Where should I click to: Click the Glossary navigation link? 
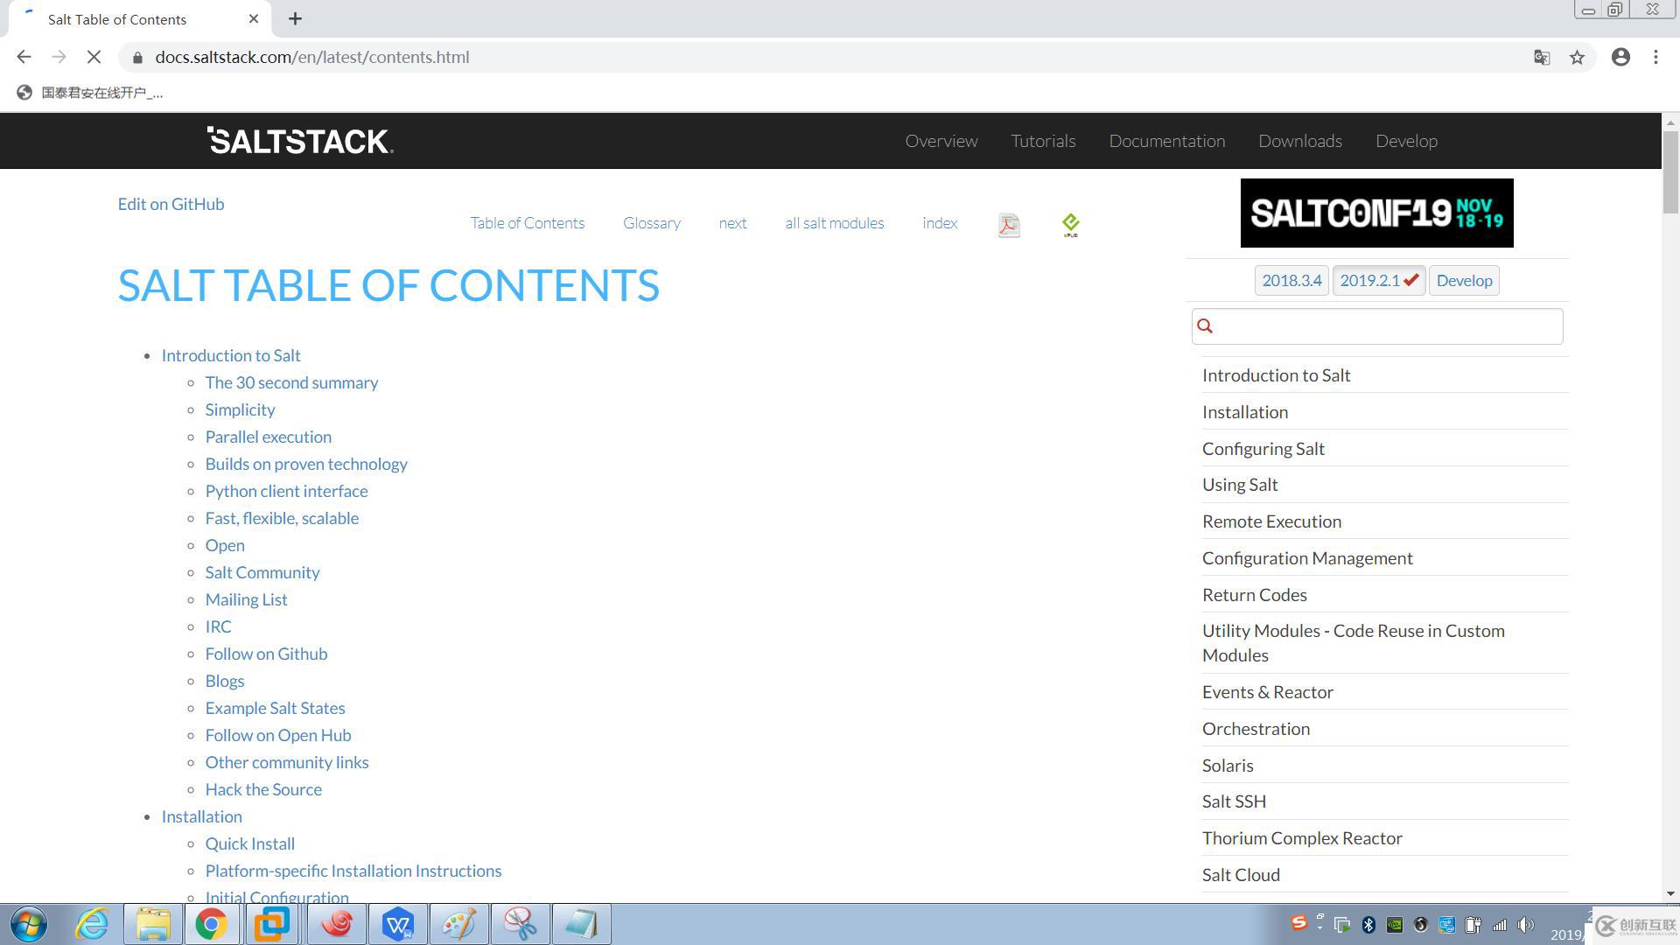pyautogui.click(x=651, y=223)
